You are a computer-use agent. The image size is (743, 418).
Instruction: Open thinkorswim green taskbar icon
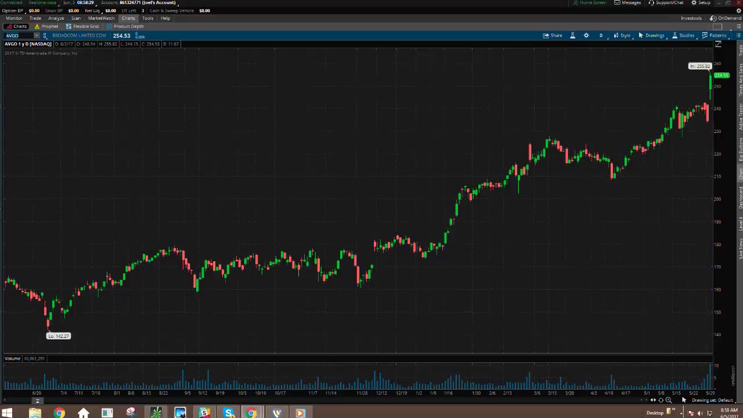pyautogui.click(x=156, y=413)
